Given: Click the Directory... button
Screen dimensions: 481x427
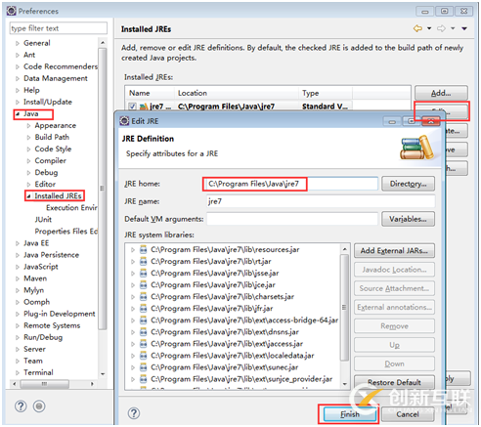Looking at the screenshot, I should (408, 184).
